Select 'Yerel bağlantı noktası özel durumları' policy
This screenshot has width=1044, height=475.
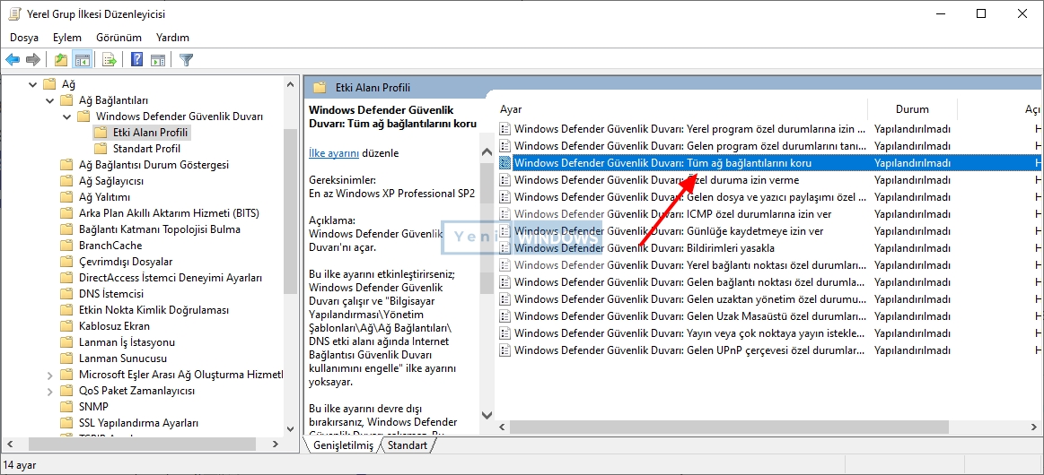click(x=769, y=265)
